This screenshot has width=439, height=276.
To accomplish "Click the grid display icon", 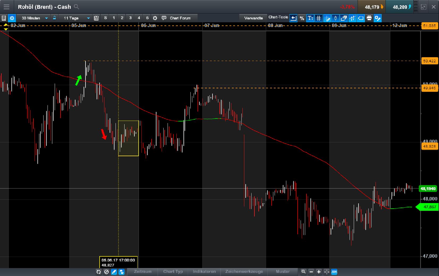I will point(319,18).
